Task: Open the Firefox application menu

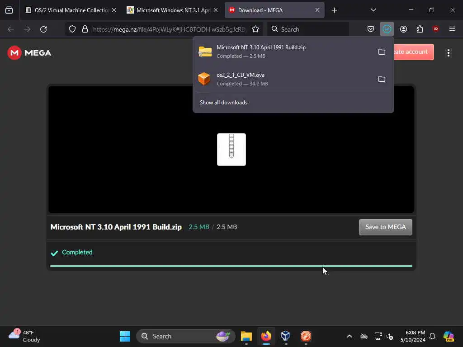Action: (452, 29)
